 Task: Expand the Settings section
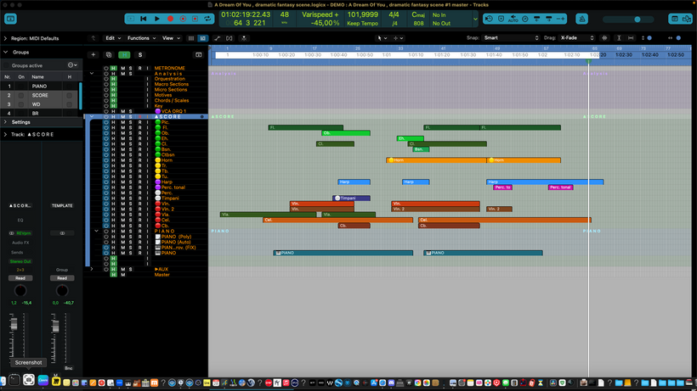click(x=5, y=122)
